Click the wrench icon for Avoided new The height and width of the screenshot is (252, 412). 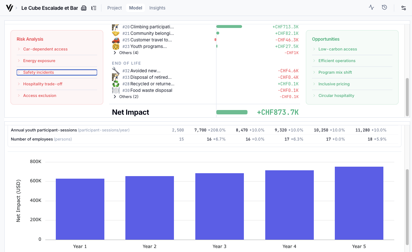(116, 71)
